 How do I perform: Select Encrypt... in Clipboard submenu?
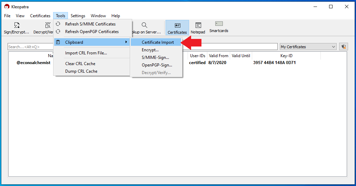[x=156, y=50]
